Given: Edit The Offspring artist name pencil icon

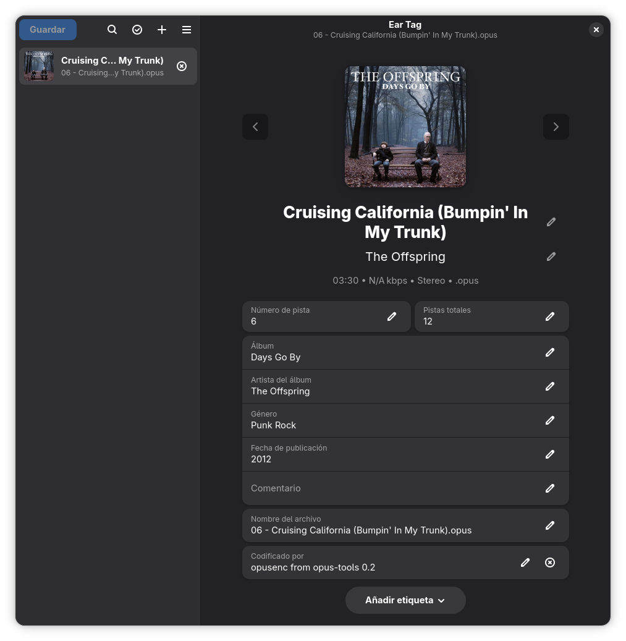Looking at the screenshot, I should tap(551, 257).
